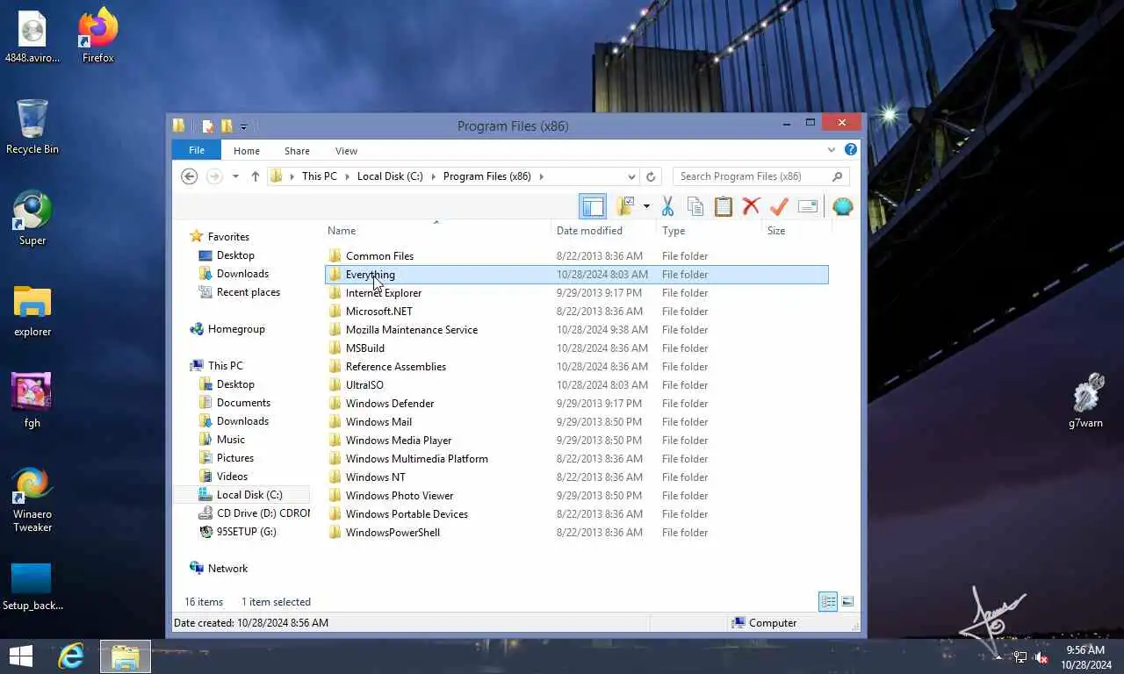The image size is (1124, 674).
Task: Click the Properties icon in the quick access toolbar
Action: click(207, 126)
